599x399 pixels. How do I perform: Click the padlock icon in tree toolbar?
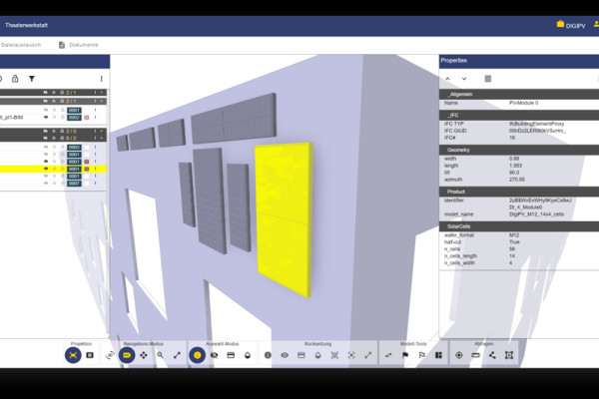[15, 79]
